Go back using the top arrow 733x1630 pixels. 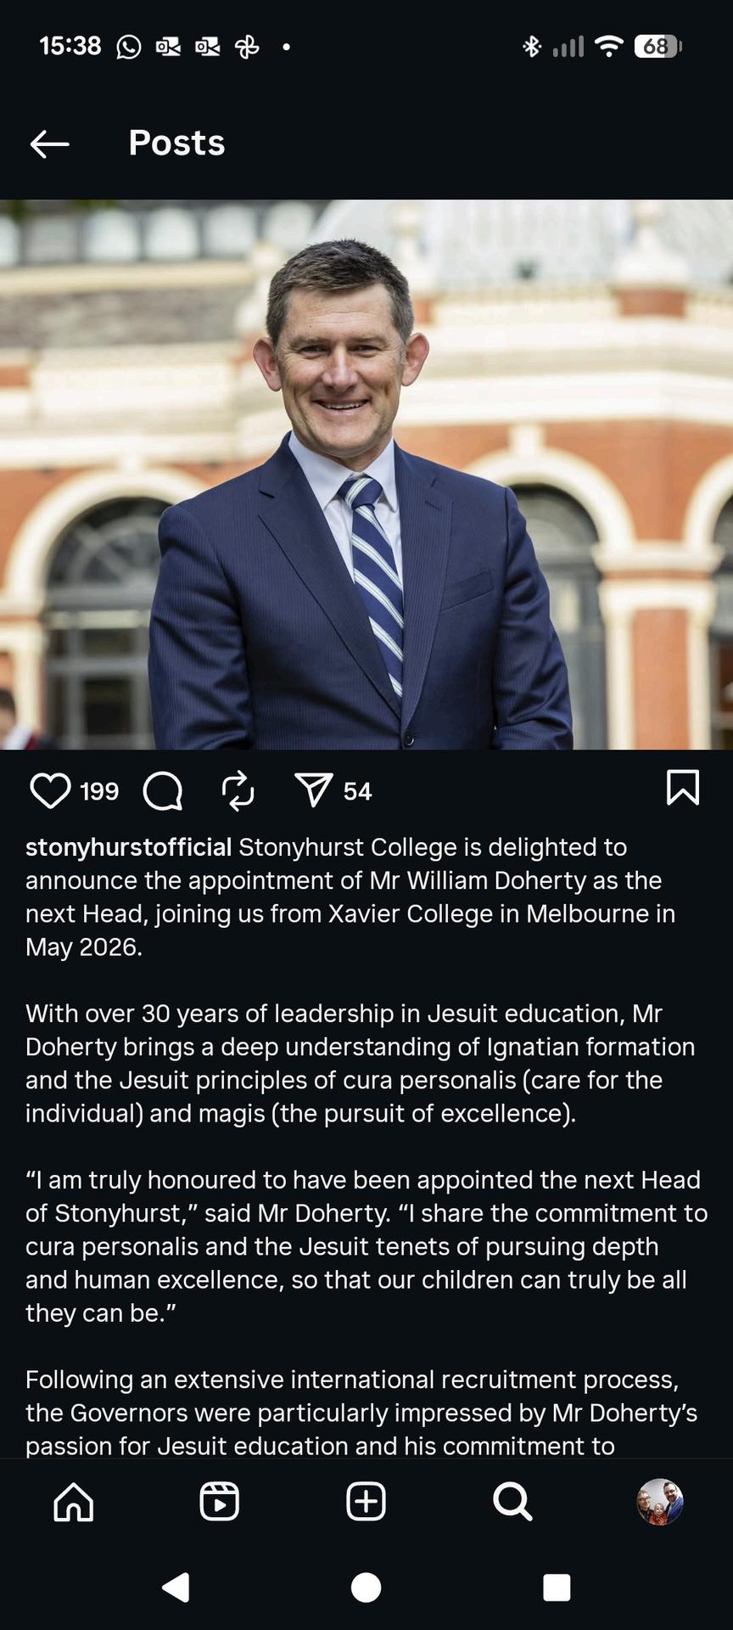tap(49, 143)
